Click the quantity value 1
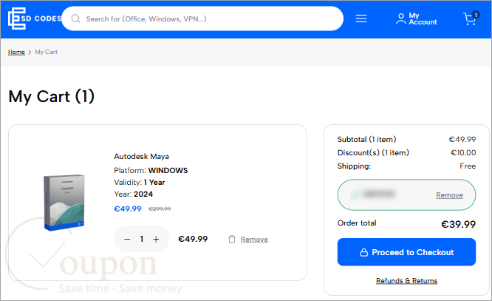This screenshot has height=301, width=492. pyautogui.click(x=142, y=240)
